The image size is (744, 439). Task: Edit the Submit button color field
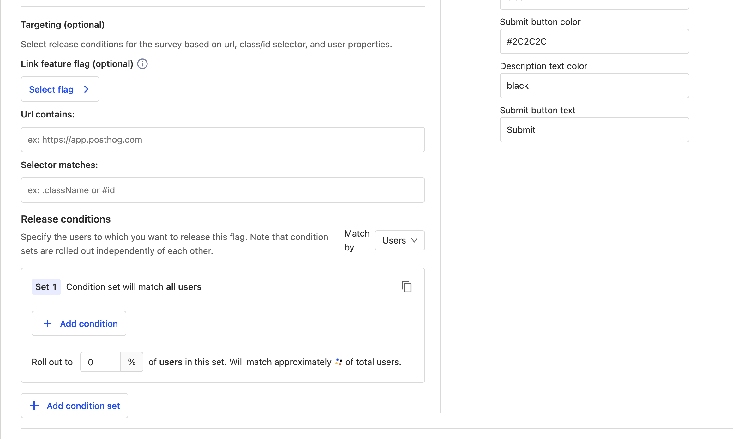594,41
